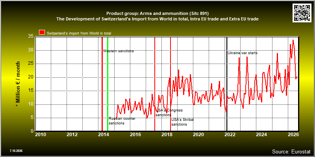
Task: Click the 35 y-axis value
Action: tap(30, 37)
